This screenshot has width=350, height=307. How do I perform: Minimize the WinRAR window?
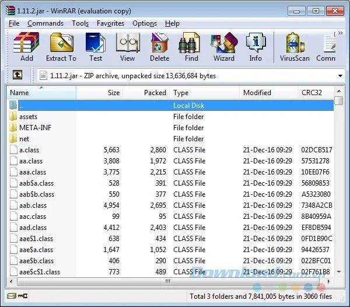click(x=296, y=11)
